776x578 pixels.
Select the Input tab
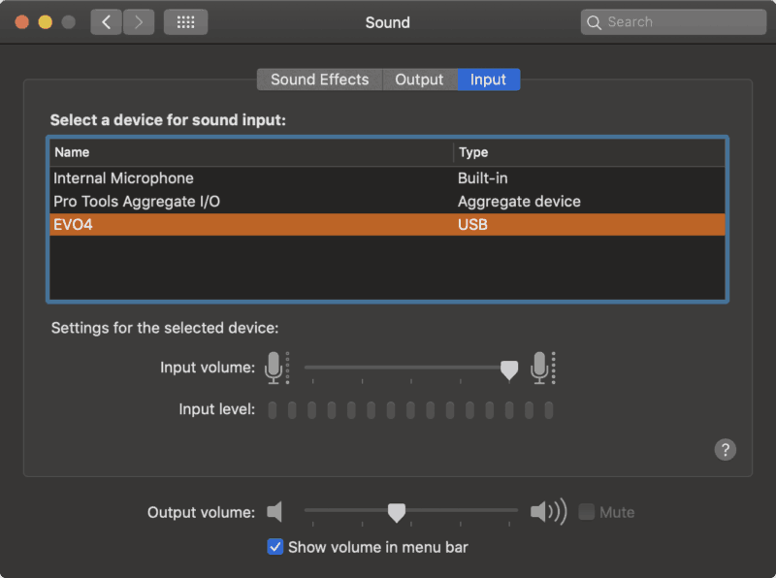[x=488, y=80]
